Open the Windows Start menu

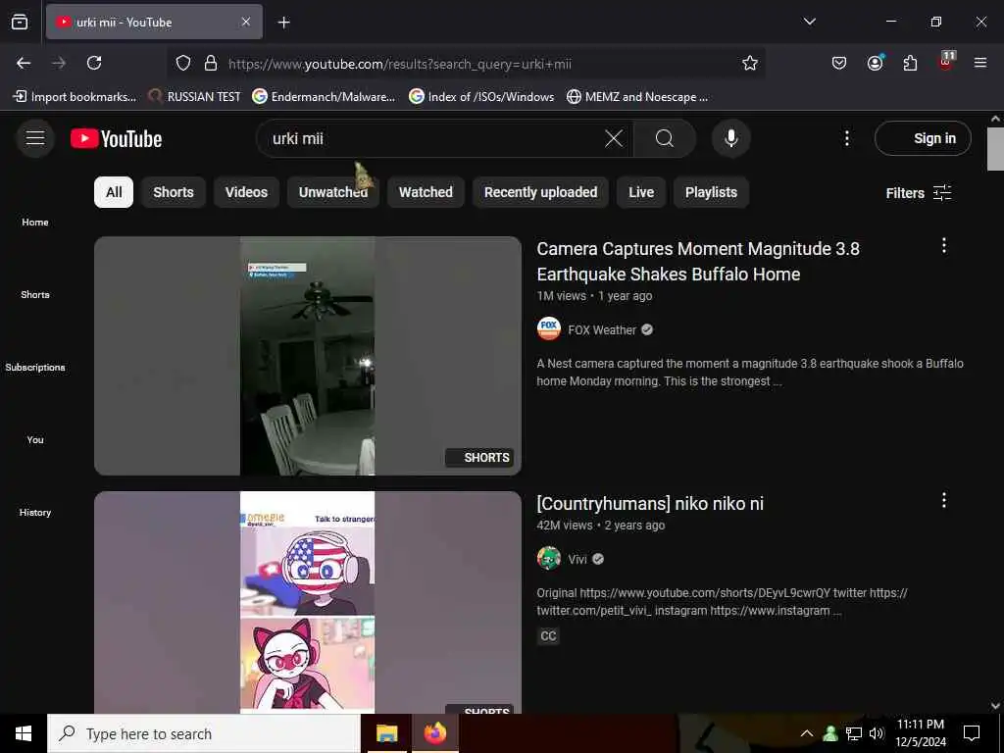[x=24, y=733]
